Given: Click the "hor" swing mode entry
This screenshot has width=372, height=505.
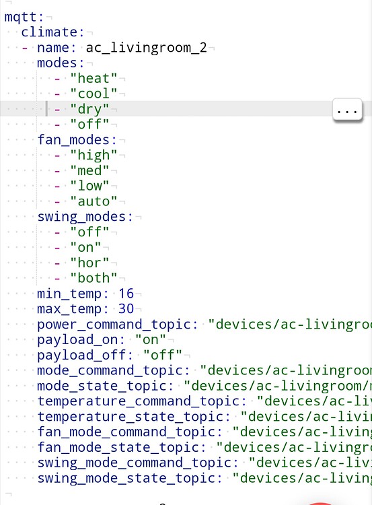Looking at the screenshot, I should coord(89,263).
